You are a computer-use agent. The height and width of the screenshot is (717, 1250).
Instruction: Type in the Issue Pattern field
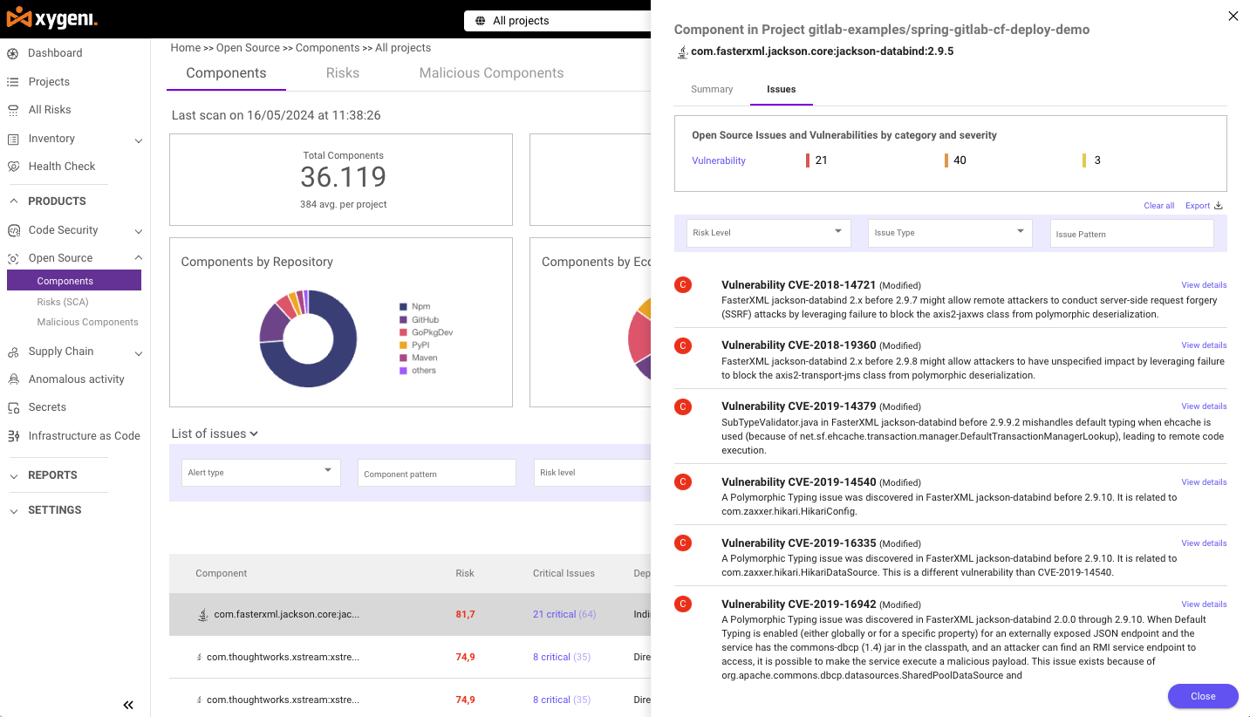click(1131, 233)
